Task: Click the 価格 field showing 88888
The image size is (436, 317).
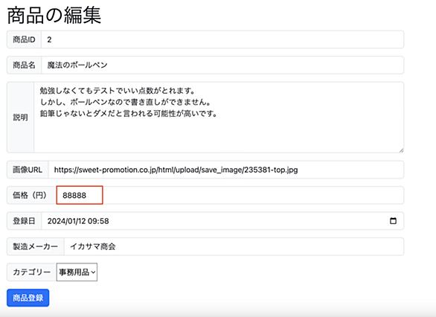Action: pyautogui.click(x=230, y=195)
